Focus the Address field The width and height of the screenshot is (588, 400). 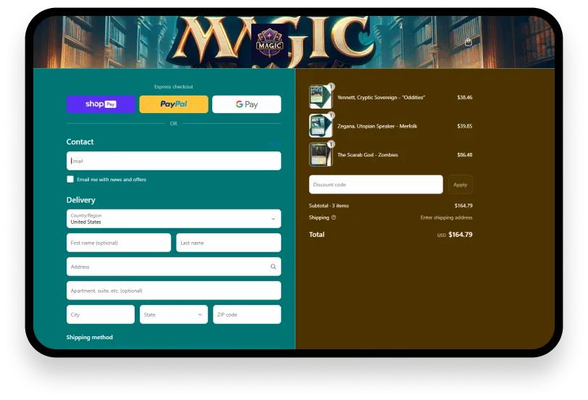(174, 267)
